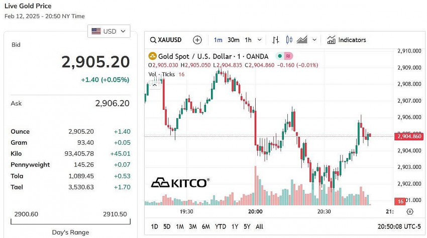Click the gold coin symbol icon

coord(152,57)
